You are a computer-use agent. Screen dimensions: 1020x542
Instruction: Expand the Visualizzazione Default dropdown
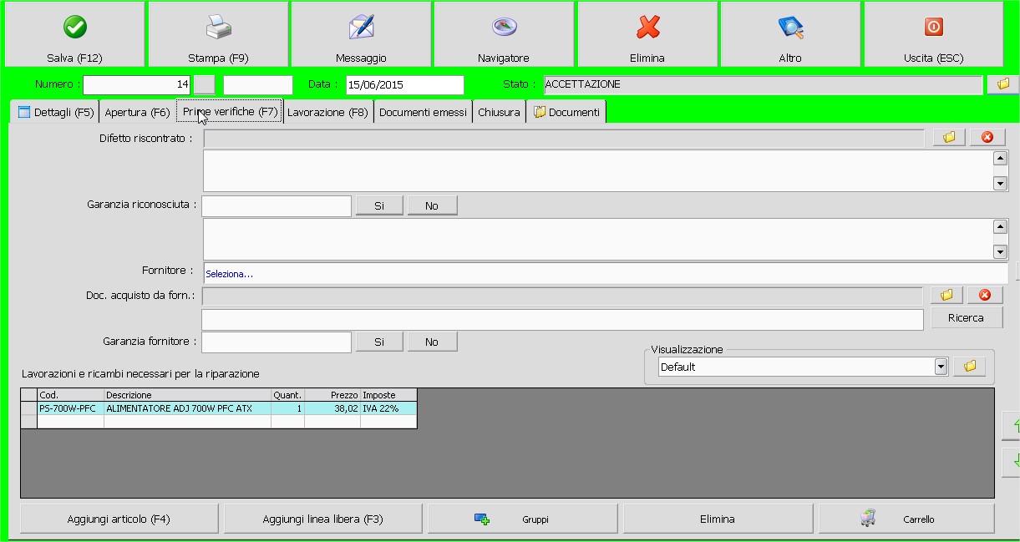[941, 367]
